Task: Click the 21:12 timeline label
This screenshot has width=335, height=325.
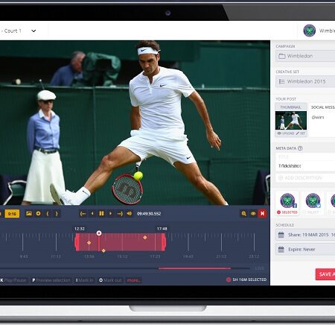Action: pos(221,256)
